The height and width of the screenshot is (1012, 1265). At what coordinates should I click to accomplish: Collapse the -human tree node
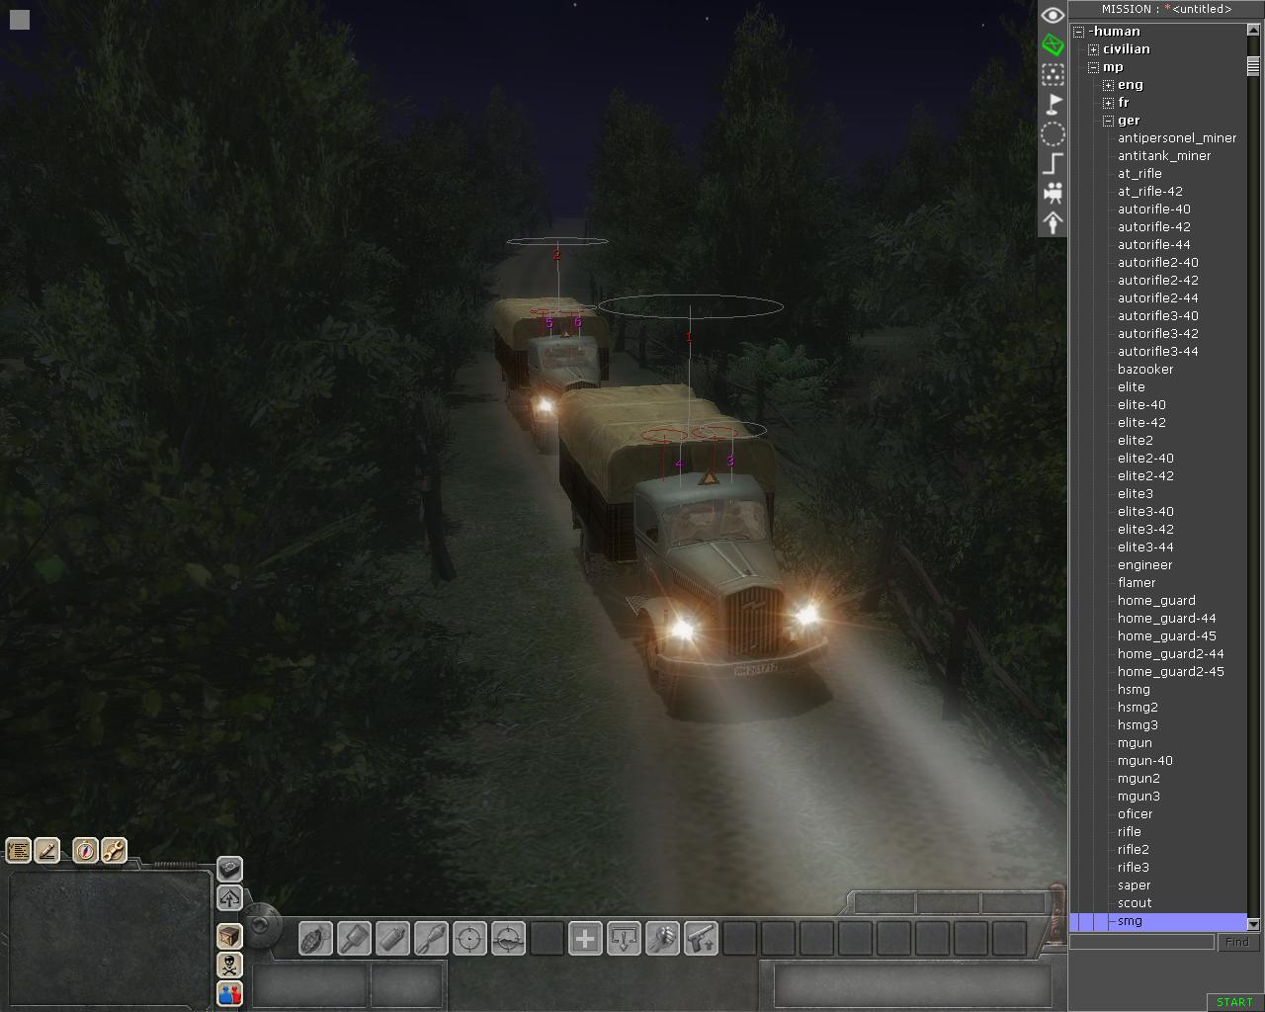1079,32
